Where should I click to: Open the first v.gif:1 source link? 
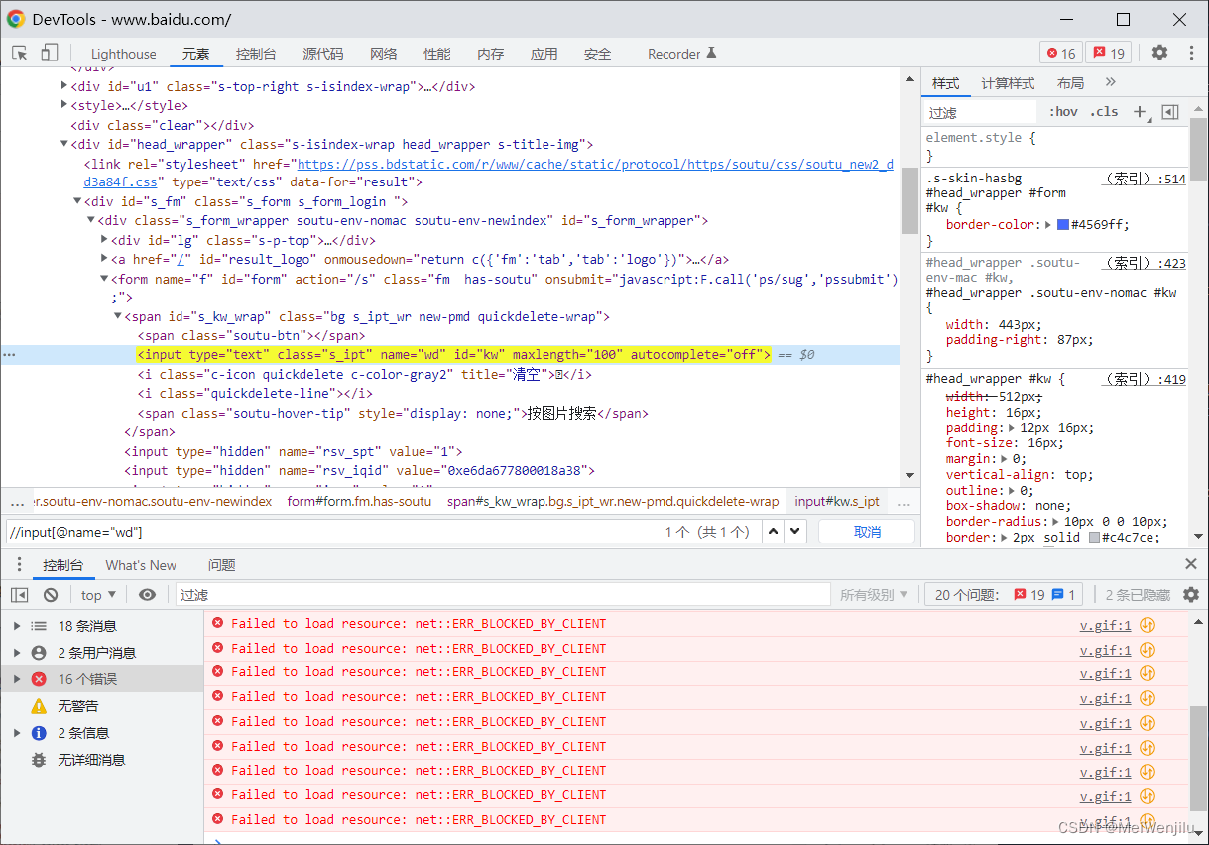pos(1105,625)
